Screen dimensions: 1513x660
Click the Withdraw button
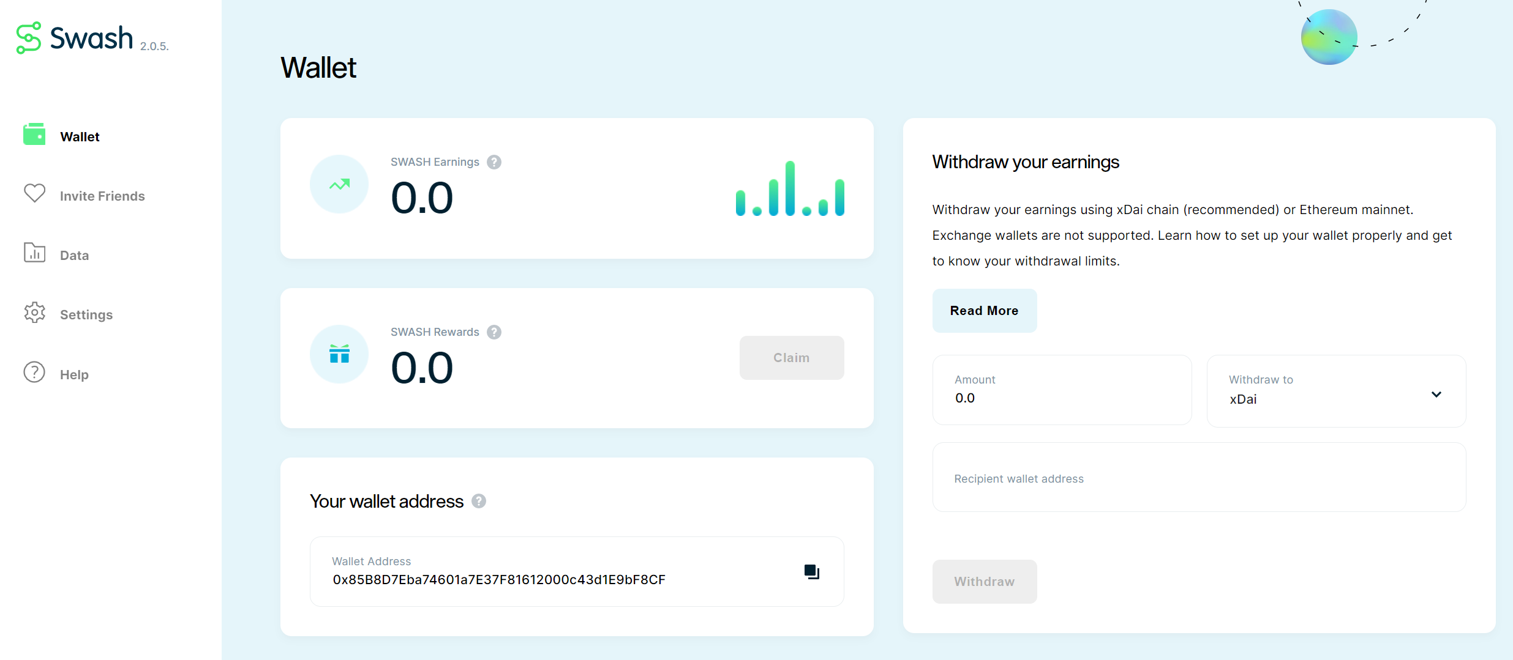point(985,582)
